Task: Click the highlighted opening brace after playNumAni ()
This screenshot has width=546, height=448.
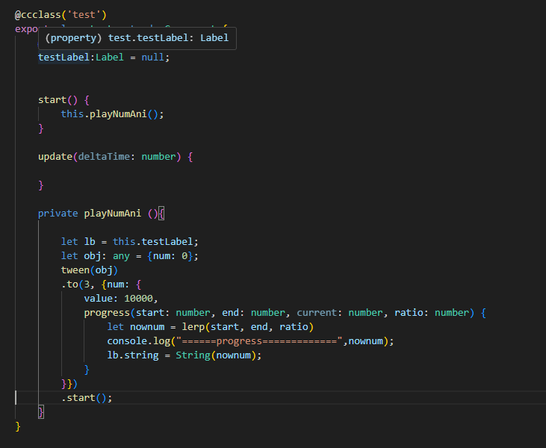Action: (161, 214)
